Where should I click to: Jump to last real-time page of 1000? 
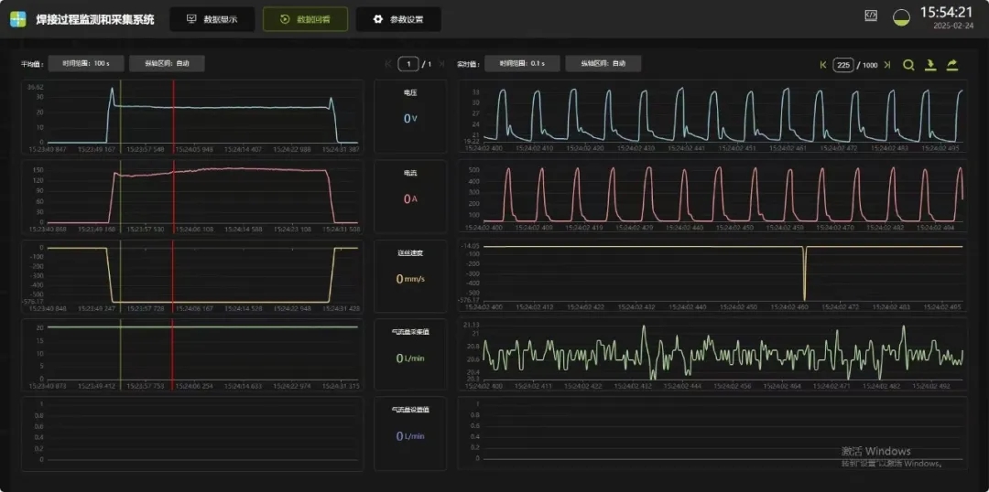tap(887, 65)
